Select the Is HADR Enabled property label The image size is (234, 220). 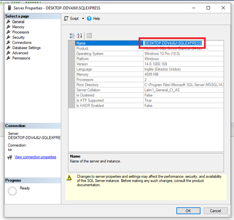(90, 106)
